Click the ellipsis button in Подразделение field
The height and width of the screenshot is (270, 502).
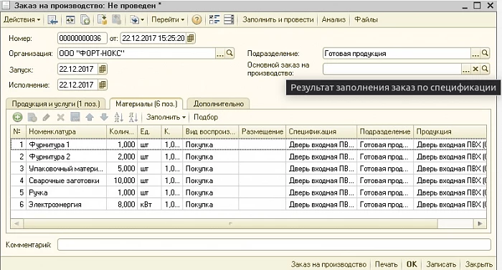pos(475,54)
